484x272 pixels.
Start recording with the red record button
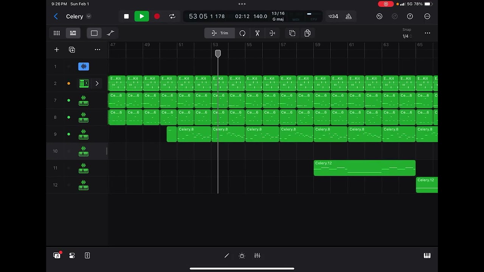tap(157, 16)
